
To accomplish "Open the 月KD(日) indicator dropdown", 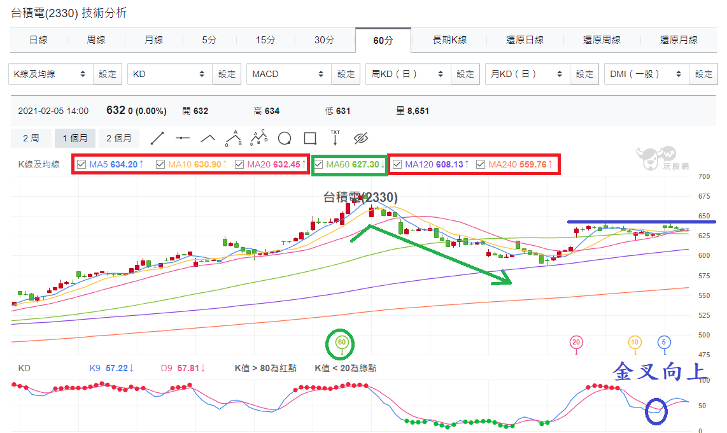I will (528, 74).
